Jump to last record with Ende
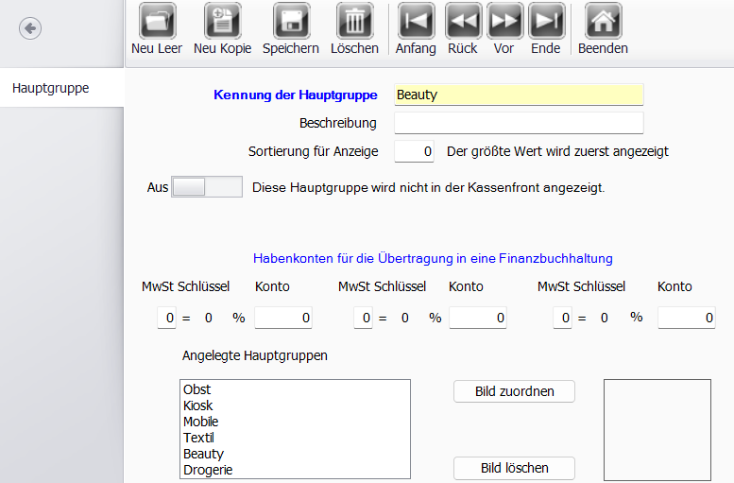 tap(546, 21)
